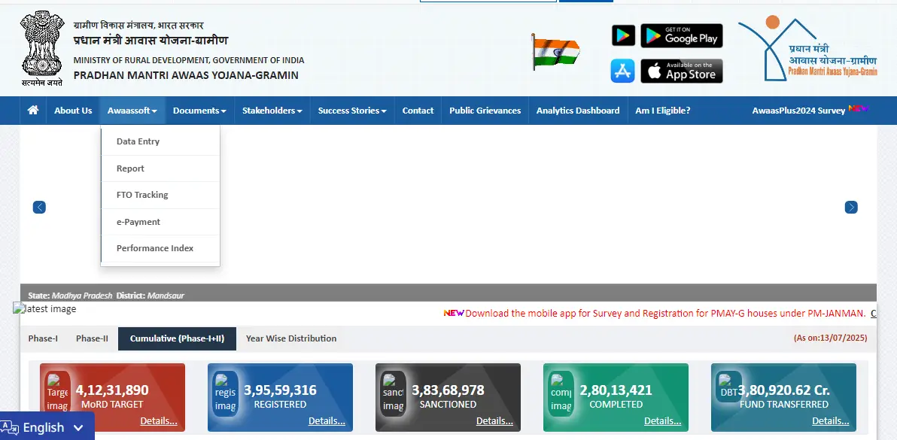Viewport: 897px width, 440px height.
Task: Switch to the Phase-II tab
Action: coord(92,338)
